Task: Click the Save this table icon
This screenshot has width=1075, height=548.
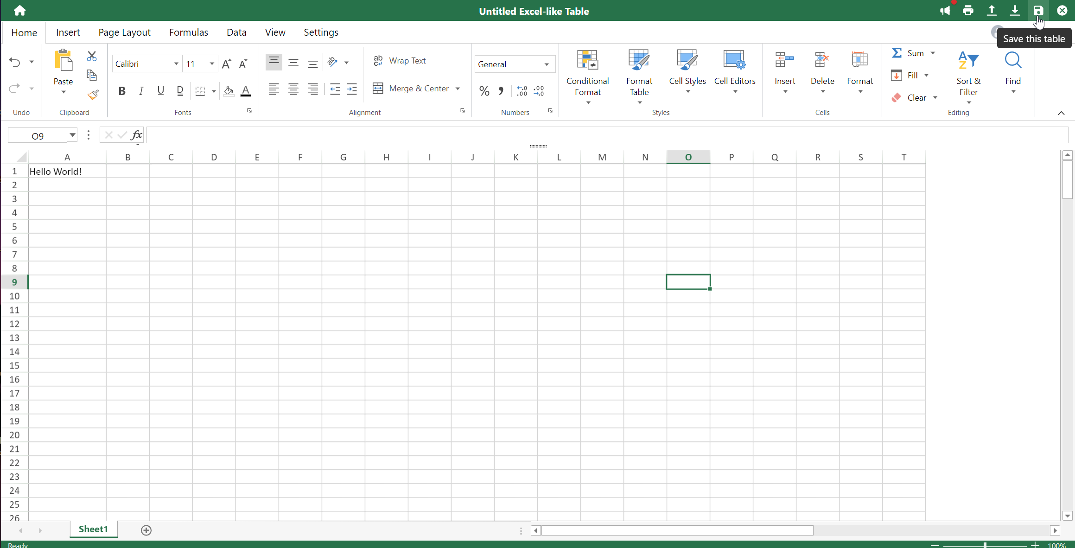Action: 1038,11
